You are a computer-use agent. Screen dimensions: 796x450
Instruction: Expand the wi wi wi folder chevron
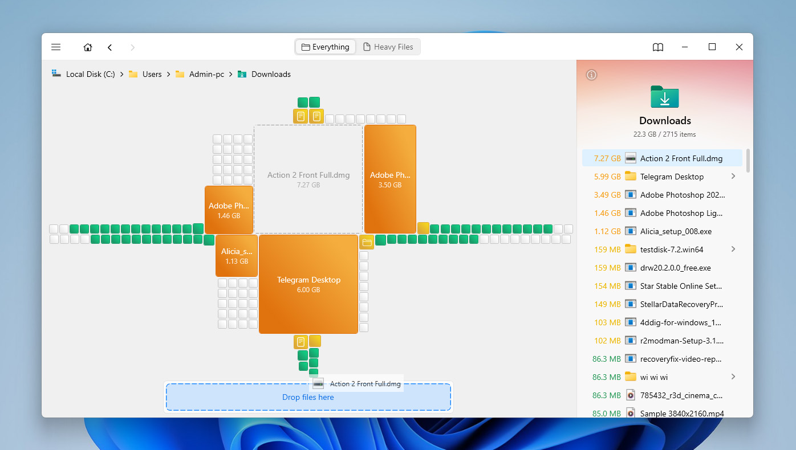pos(733,377)
